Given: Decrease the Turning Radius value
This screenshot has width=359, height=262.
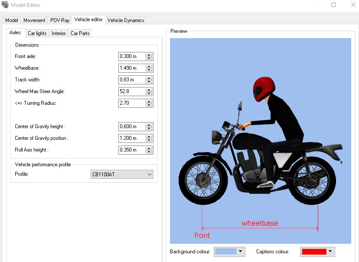Looking at the screenshot, I should (149, 105).
